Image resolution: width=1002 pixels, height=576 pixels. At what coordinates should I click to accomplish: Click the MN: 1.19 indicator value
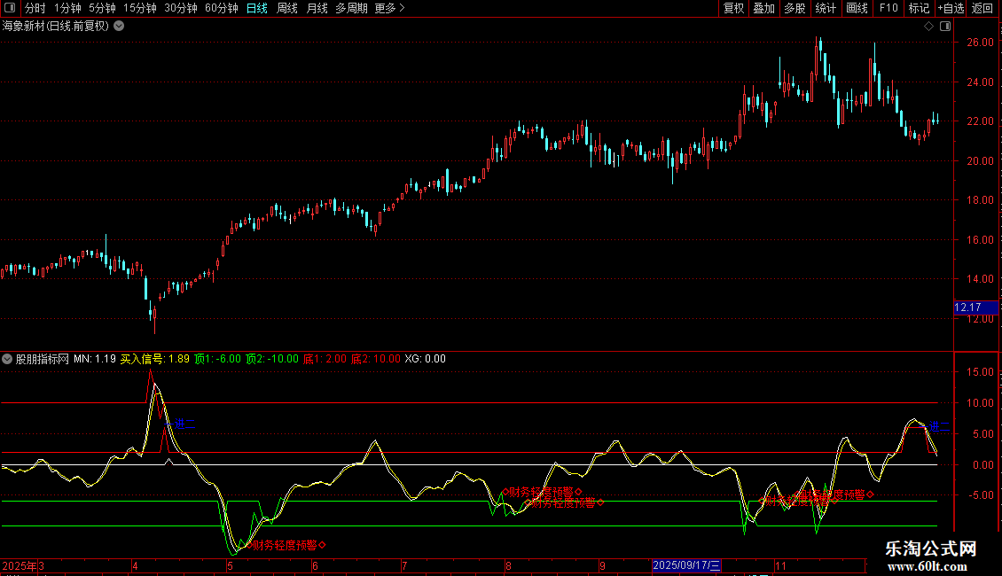click(x=95, y=359)
